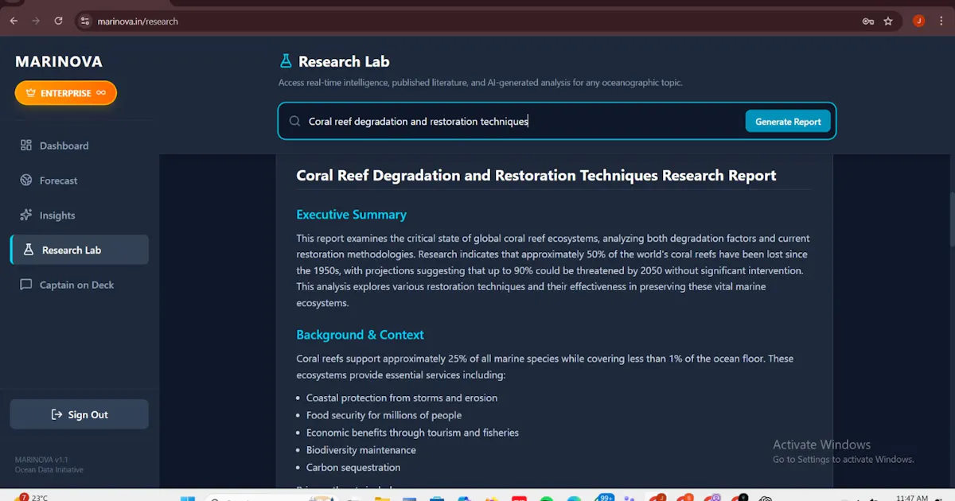This screenshot has height=501, width=955.
Task: Click the Research Lab description subtitle
Action: pos(481,83)
